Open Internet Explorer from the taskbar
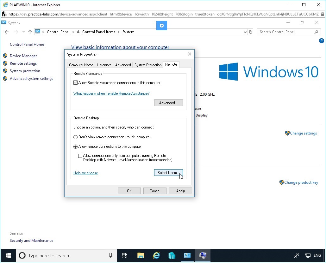326x263 pixels. coord(156,255)
